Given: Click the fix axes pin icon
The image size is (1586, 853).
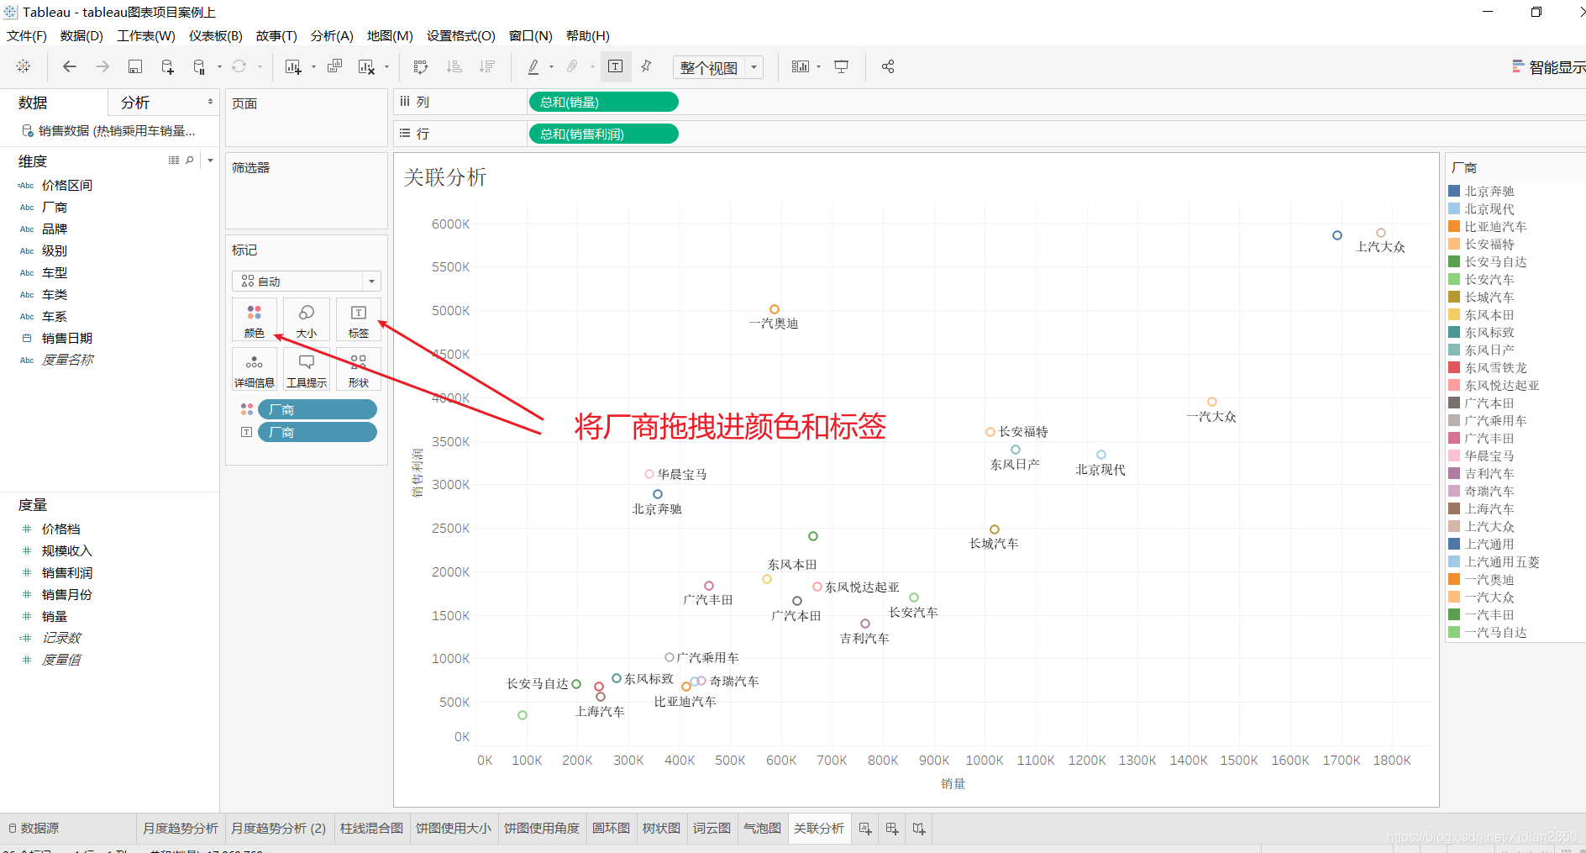Looking at the screenshot, I should click(x=646, y=66).
